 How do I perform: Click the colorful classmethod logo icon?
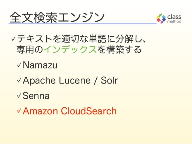[x=161, y=18]
